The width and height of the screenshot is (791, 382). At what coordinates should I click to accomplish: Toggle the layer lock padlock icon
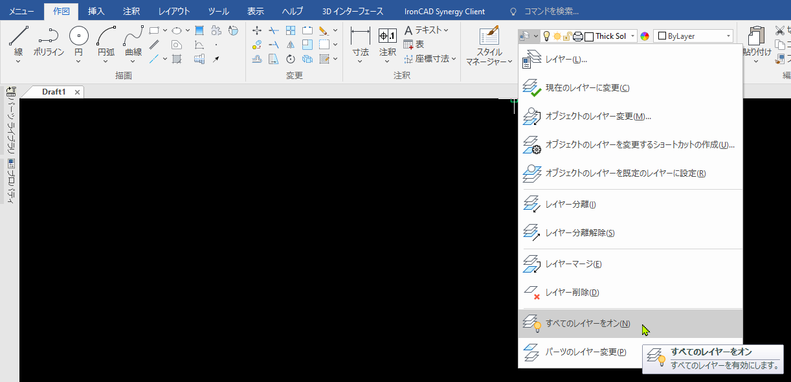click(567, 36)
